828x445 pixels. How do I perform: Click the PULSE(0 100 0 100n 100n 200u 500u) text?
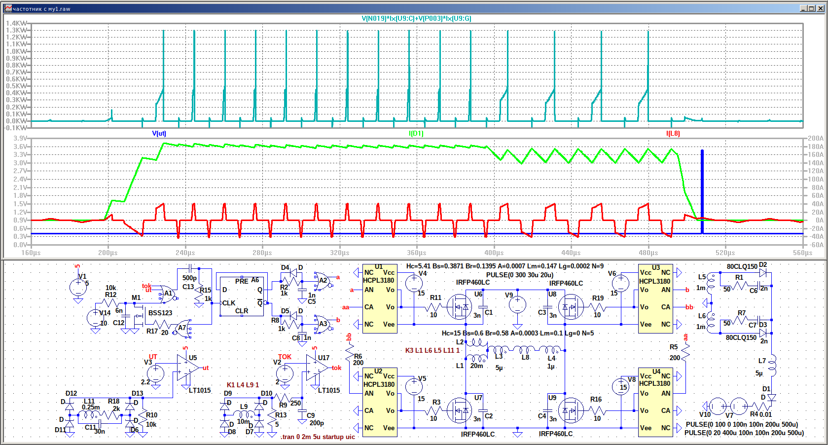742,424
